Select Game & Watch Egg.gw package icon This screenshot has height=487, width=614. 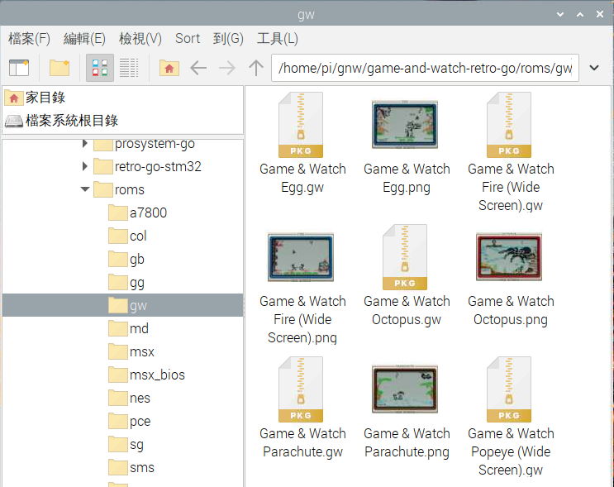tap(301, 125)
